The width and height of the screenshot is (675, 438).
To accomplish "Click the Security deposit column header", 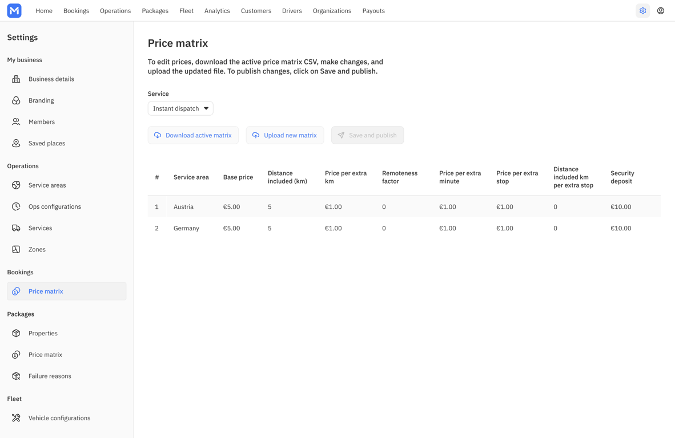I will [x=622, y=177].
